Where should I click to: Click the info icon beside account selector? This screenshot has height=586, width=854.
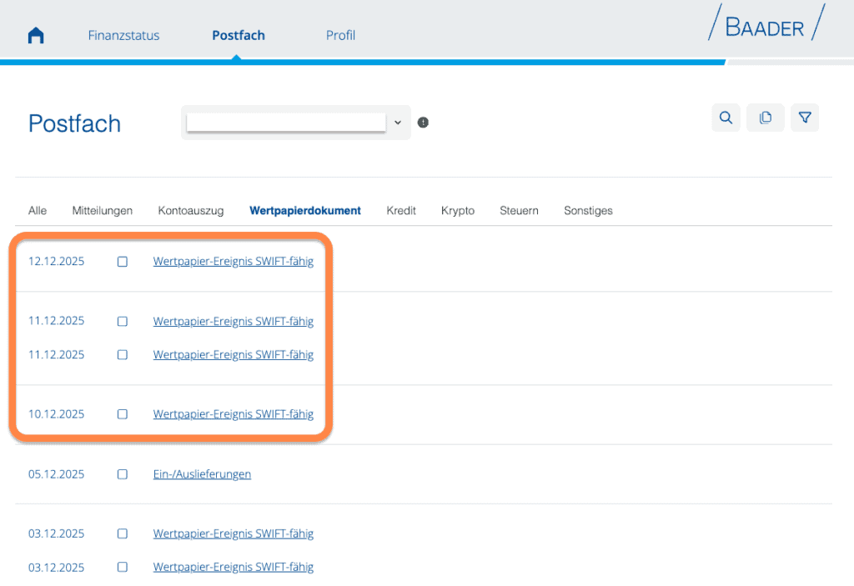(423, 123)
